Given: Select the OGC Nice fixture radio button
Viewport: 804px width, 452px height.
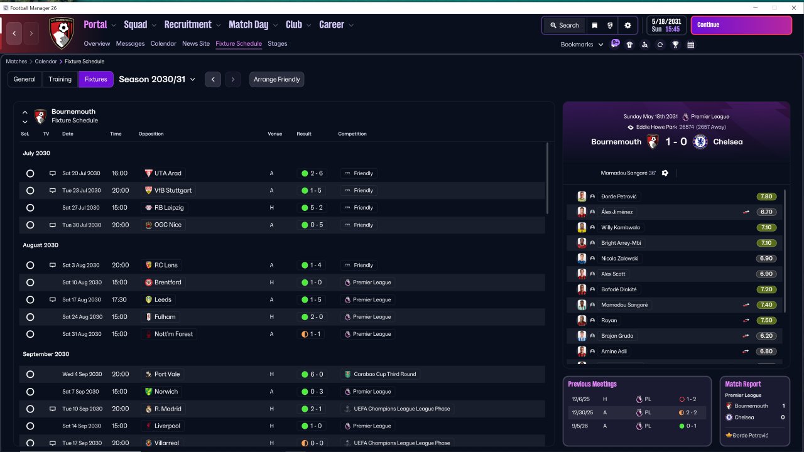Looking at the screenshot, I should point(30,225).
